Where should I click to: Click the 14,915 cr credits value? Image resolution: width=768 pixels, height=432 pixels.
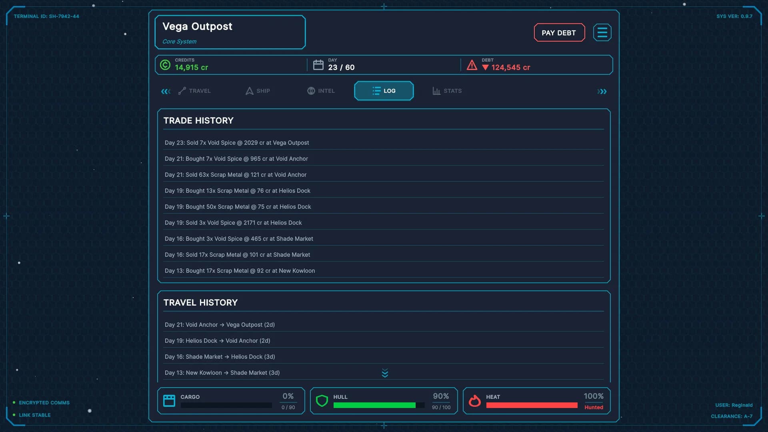coord(191,68)
